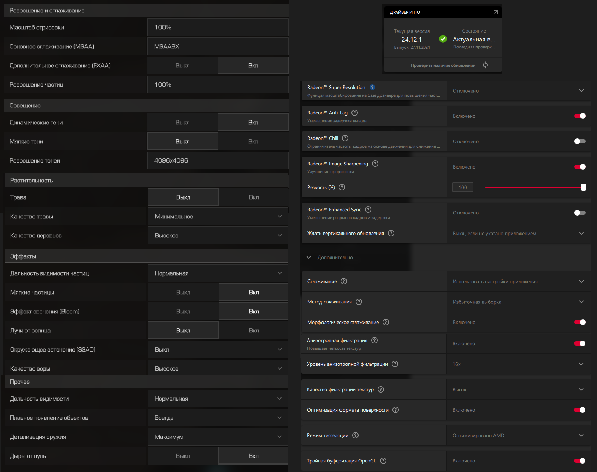Show help for Режим тесселяции
This screenshot has height=472, width=597.
tap(355, 435)
